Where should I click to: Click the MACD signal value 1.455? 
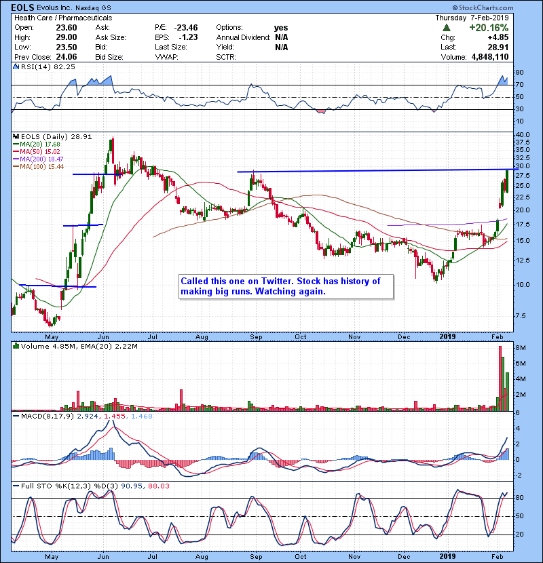[x=115, y=416]
